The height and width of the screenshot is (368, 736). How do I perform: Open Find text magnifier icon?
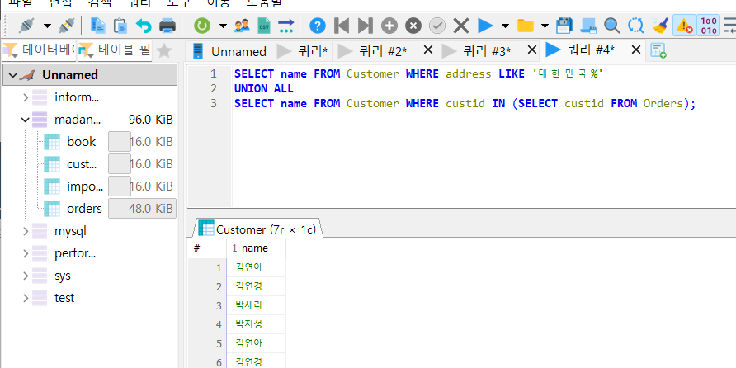point(611,26)
